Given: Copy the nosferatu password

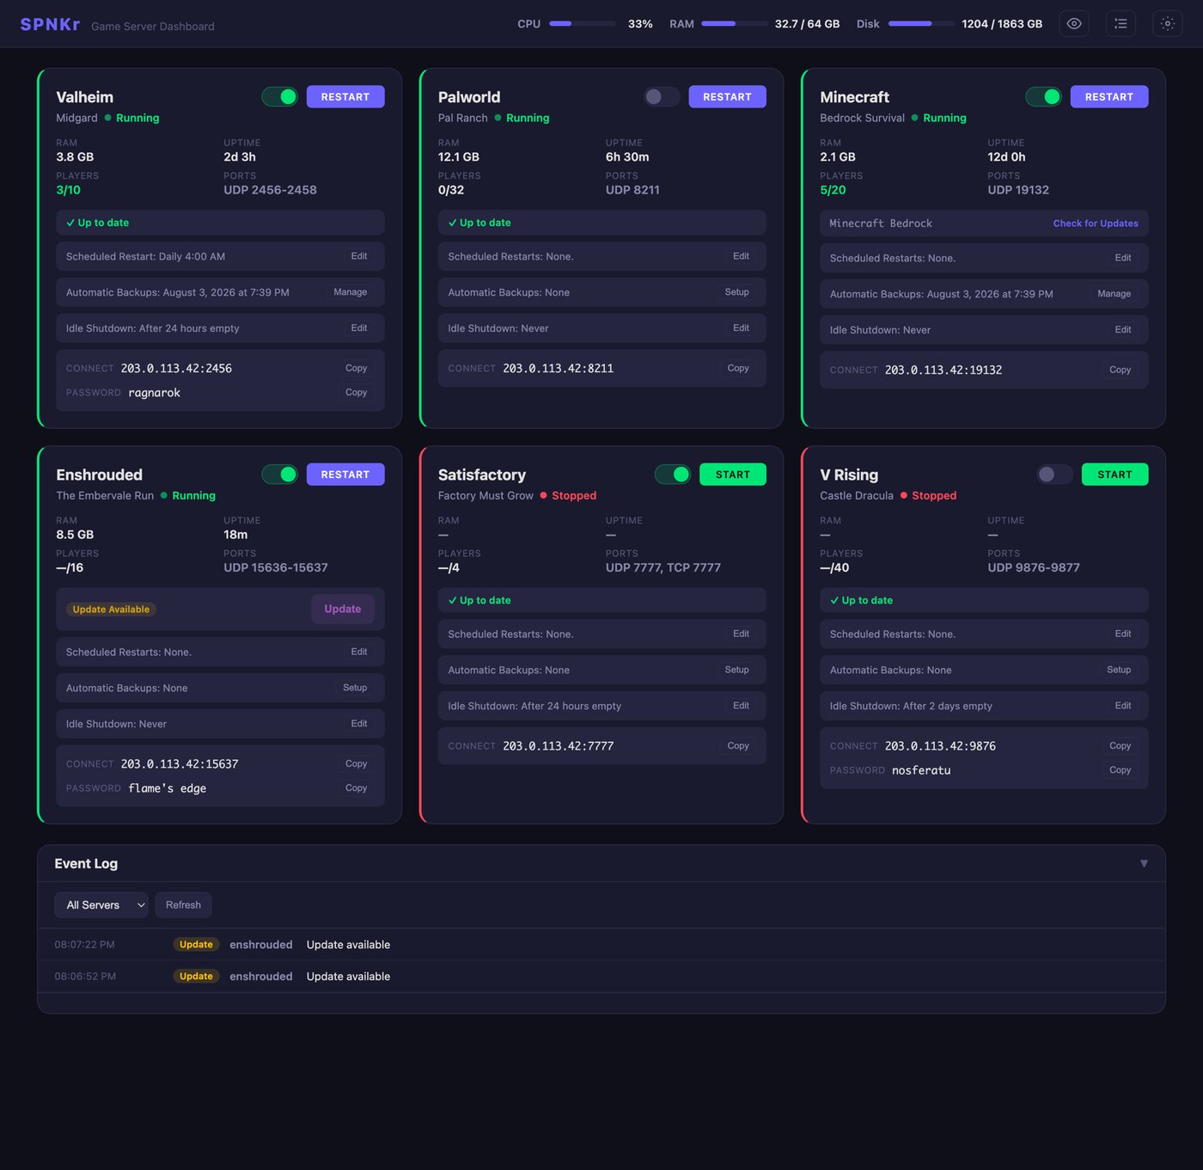Looking at the screenshot, I should tap(1121, 770).
